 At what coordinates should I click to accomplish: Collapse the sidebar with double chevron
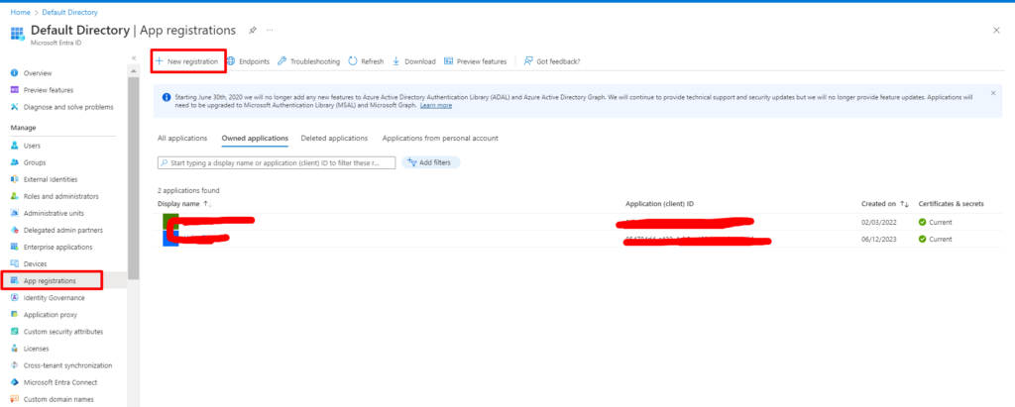coord(134,57)
